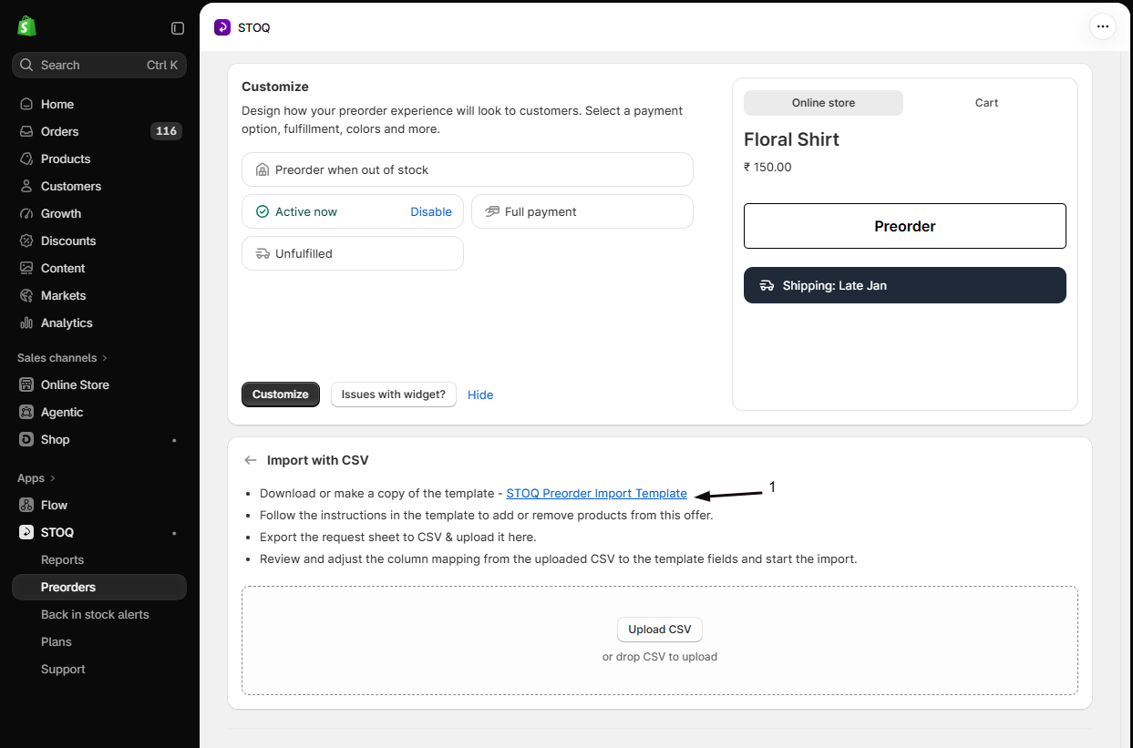
Task: Open the Unfulfilled fulfillment selector
Action: click(353, 253)
